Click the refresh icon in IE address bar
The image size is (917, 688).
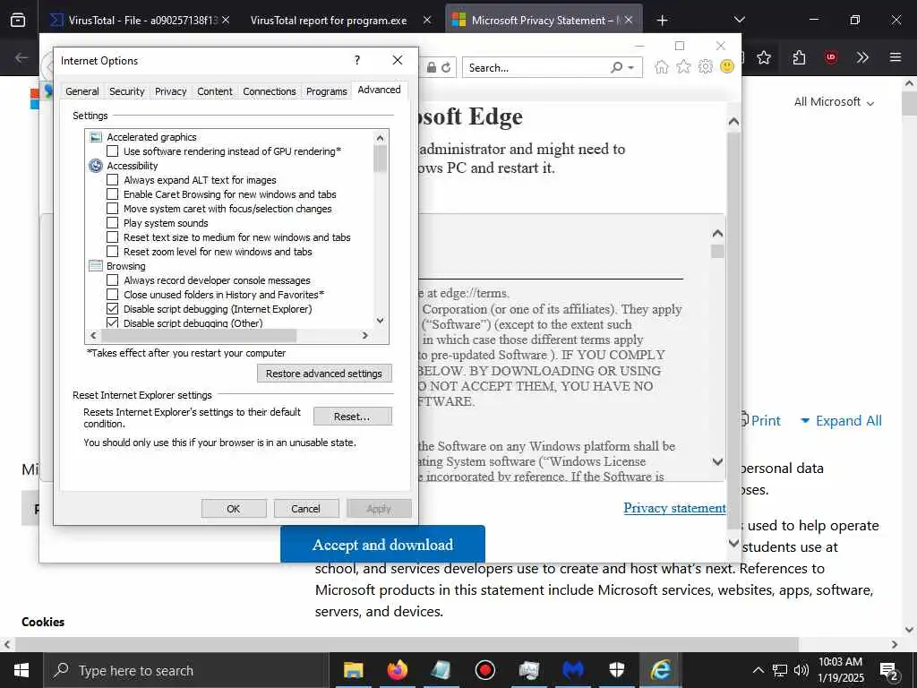(x=446, y=67)
